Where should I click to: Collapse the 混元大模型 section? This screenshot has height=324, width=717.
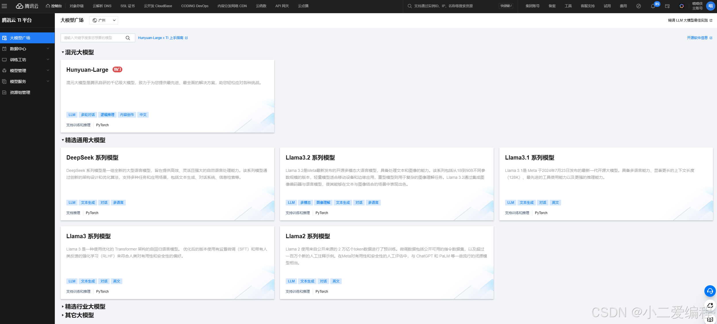point(79,52)
